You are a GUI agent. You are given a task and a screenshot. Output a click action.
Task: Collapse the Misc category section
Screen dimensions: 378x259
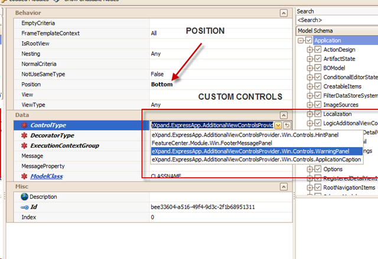(283, 187)
